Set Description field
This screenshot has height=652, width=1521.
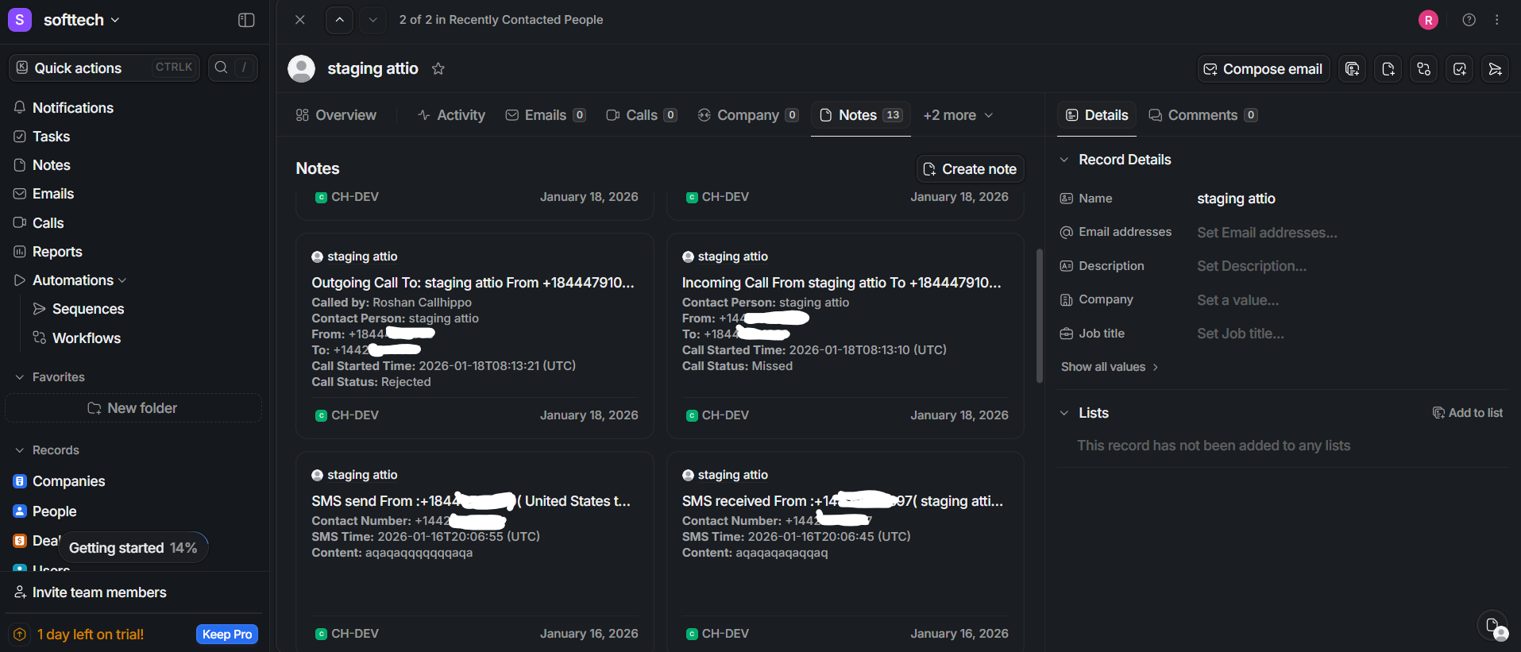click(x=1252, y=266)
